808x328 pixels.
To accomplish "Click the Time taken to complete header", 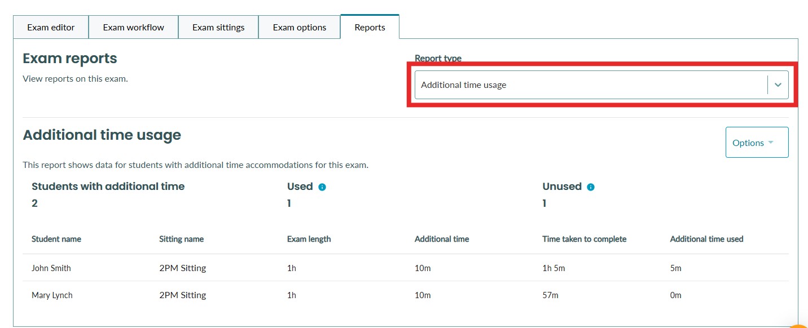I will pyautogui.click(x=585, y=239).
